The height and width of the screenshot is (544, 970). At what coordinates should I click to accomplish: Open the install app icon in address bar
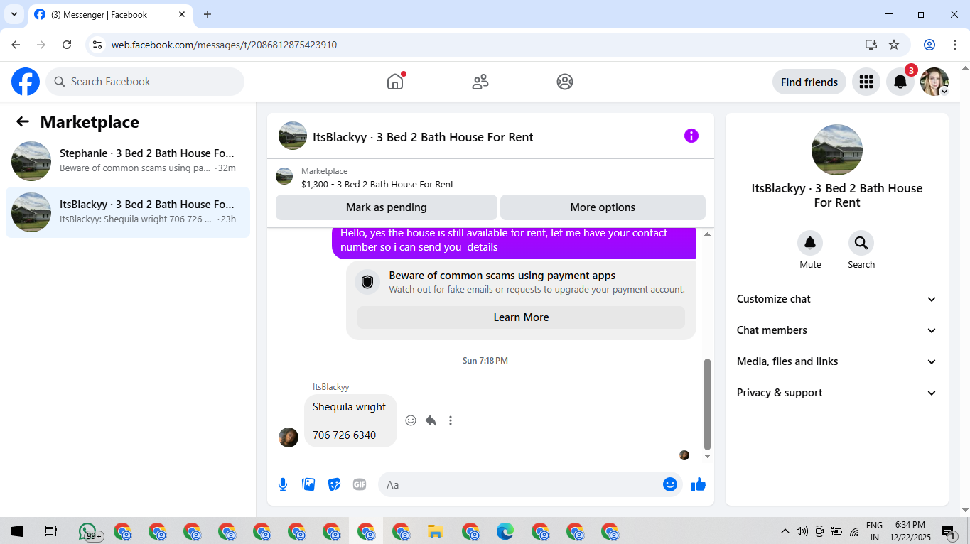click(x=871, y=45)
